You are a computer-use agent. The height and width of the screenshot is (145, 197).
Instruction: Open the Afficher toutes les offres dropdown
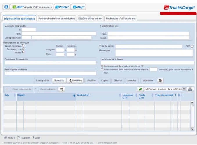[165, 89]
